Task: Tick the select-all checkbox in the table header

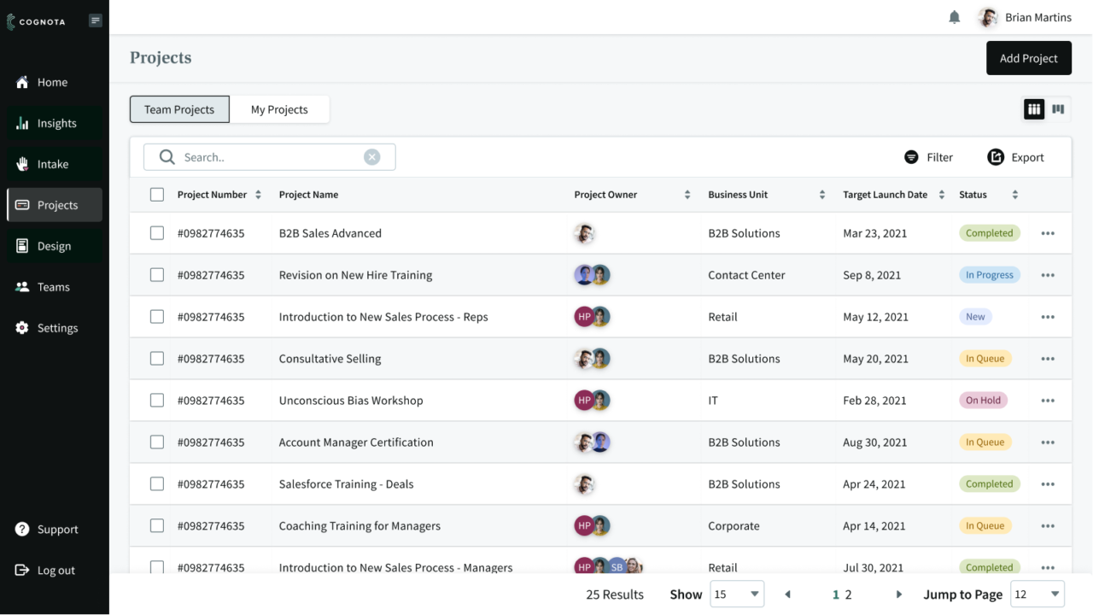Action: coord(157,195)
